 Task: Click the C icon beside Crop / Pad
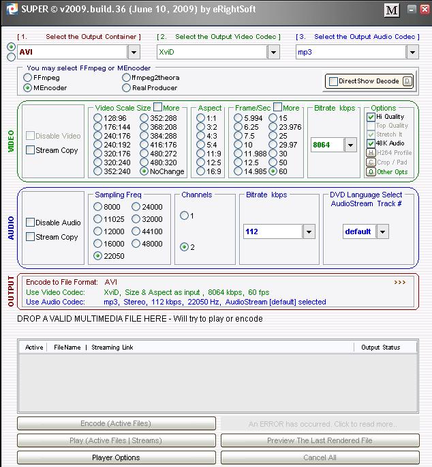371,162
